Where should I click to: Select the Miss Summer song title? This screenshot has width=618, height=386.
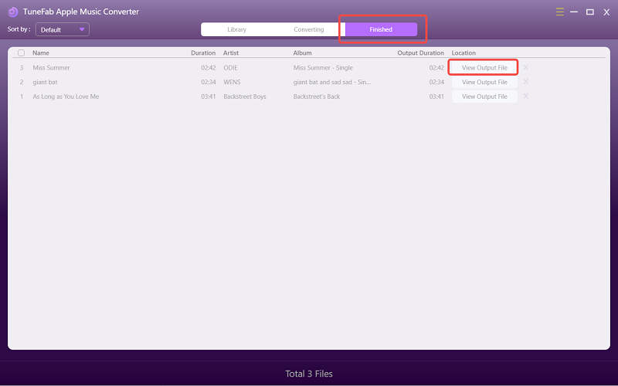click(x=51, y=68)
